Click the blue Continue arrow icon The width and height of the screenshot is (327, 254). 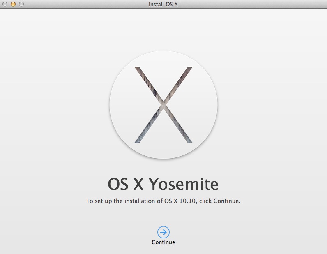click(x=163, y=232)
